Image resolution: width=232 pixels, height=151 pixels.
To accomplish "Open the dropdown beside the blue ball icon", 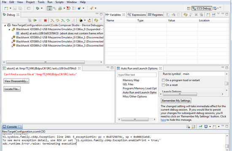I will pos(84,8).
